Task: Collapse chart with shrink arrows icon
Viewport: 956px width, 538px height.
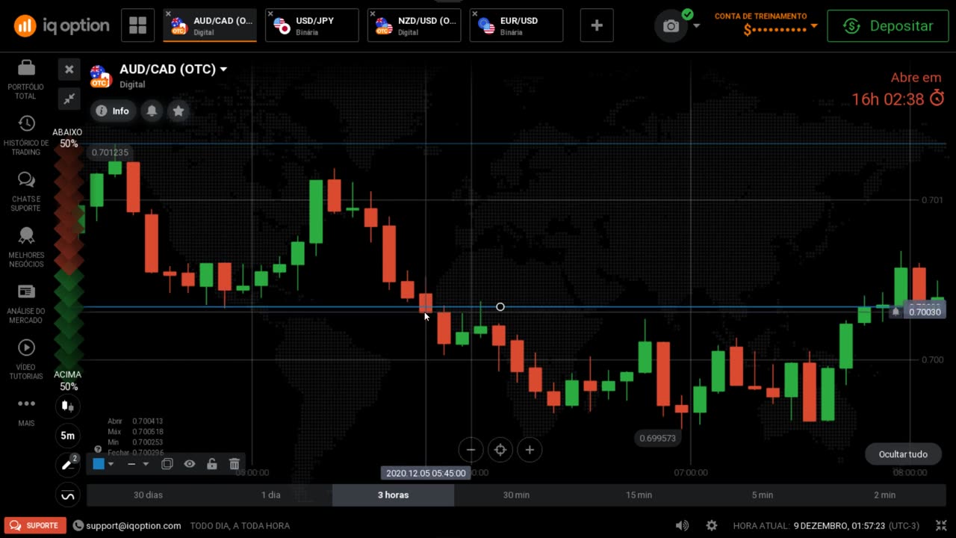Action: click(69, 98)
